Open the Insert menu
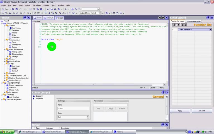 pyautogui.click(x=21, y=6)
